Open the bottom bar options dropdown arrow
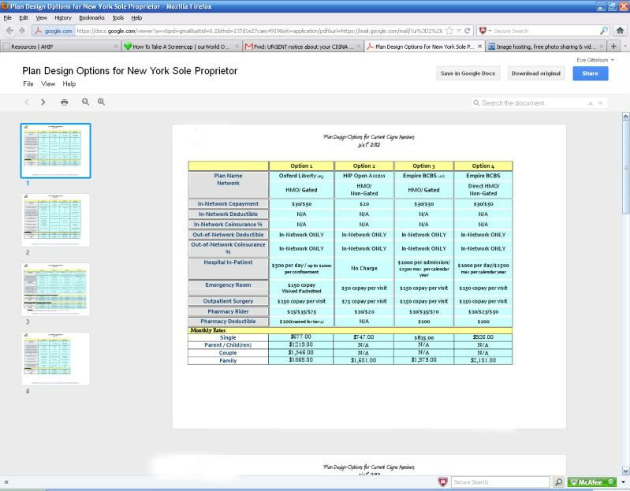Viewport: 630px width, 491px height. pyautogui.click(x=623, y=482)
